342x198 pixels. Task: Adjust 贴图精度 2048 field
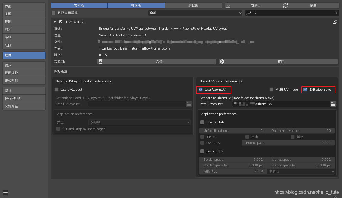click(233, 172)
